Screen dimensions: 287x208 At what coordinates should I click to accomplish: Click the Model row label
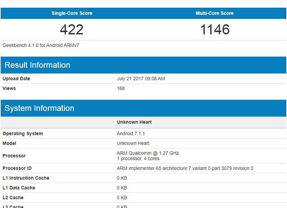click(x=9, y=143)
